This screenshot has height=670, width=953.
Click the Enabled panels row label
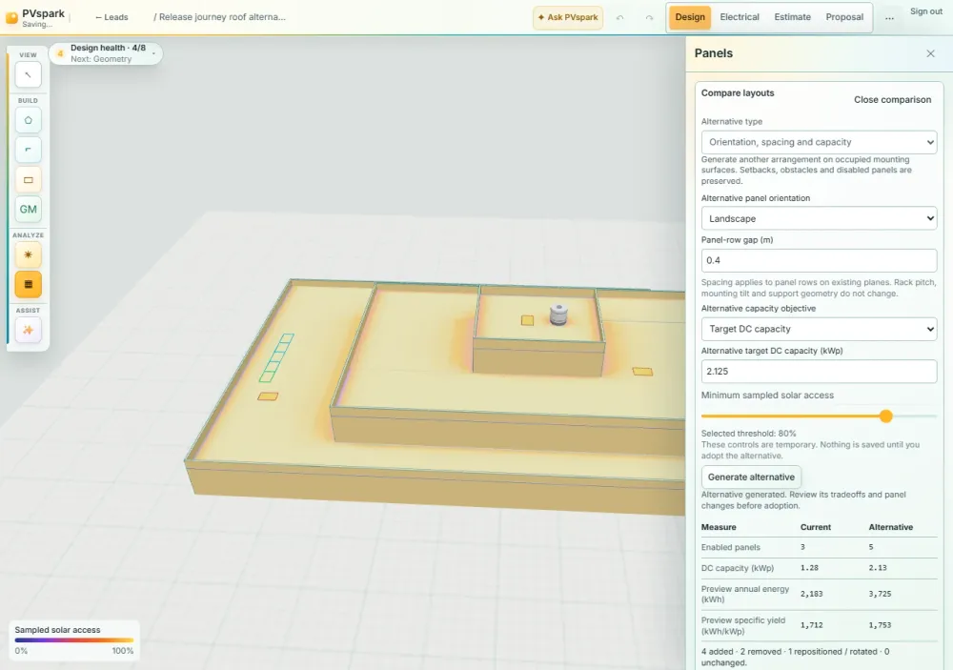pyautogui.click(x=731, y=547)
